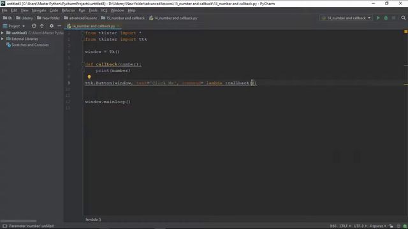The height and width of the screenshot is (229, 408).
Task: Click the "from tkinter import ttk" line
Action: pos(116,39)
